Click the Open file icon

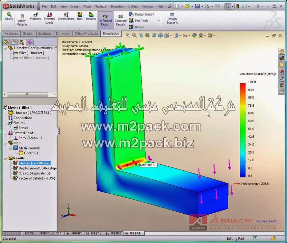(187, 6)
